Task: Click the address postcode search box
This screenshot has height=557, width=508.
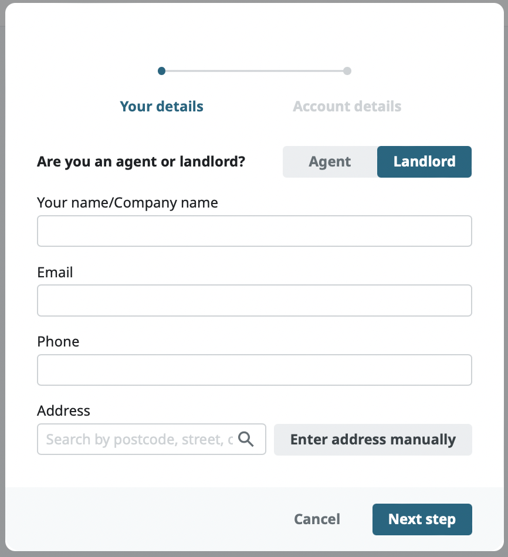Action: [x=140, y=439]
